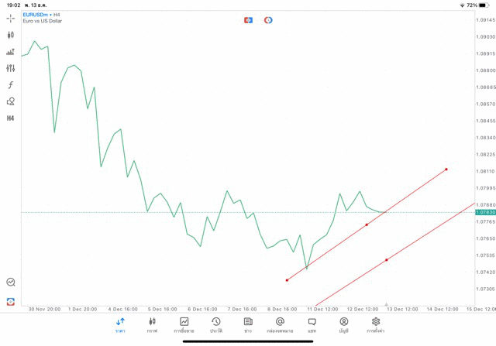Click the current price label 1.07830
Screen dimensions: 496x346
point(485,212)
